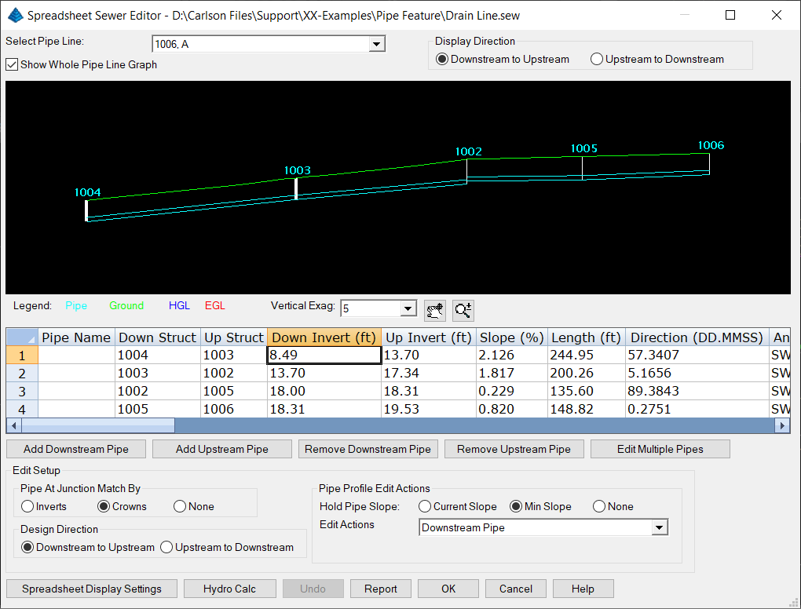
Task: Click the scrollbar right arrow under the table
Action: click(x=781, y=425)
